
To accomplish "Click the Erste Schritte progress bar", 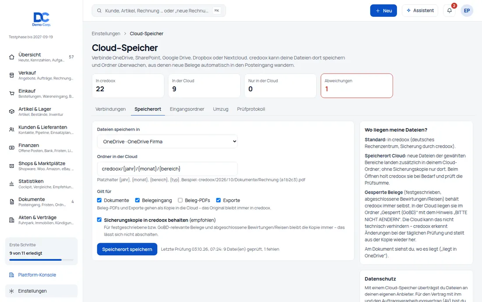I will coord(41,260).
